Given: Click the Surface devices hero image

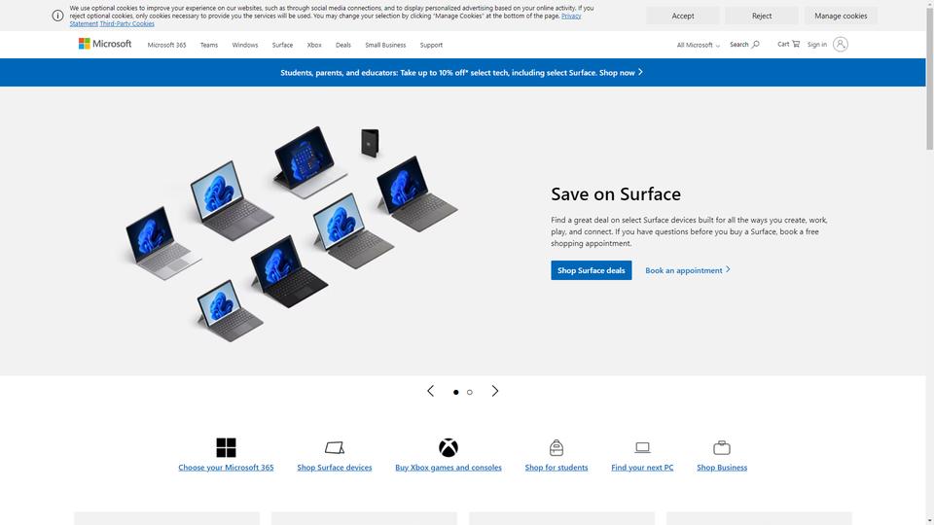Looking at the screenshot, I should pyautogui.click(x=291, y=233).
